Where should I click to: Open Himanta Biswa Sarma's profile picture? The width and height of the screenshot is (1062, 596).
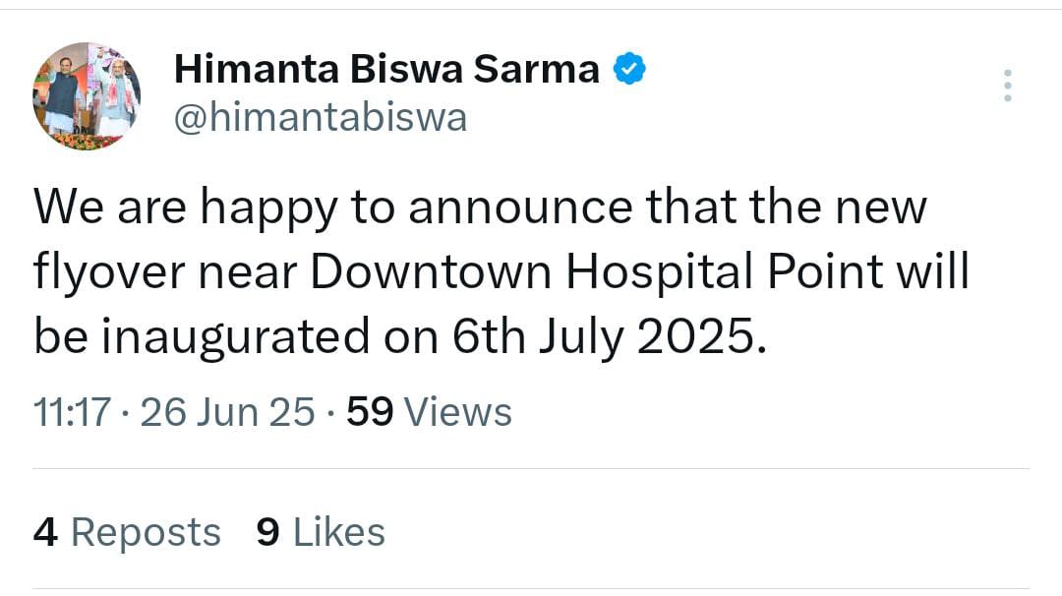(x=87, y=96)
